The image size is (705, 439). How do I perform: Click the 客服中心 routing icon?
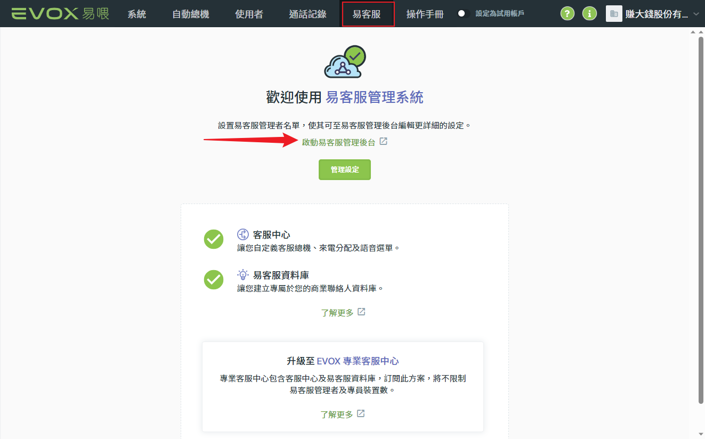[243, 234]
